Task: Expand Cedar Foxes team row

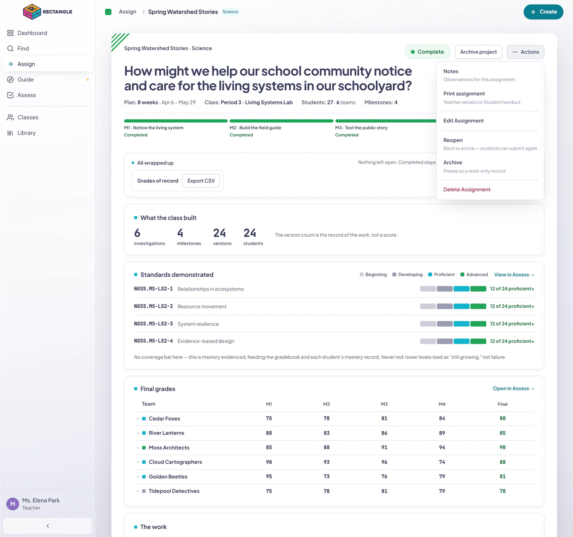Action: 138,419
